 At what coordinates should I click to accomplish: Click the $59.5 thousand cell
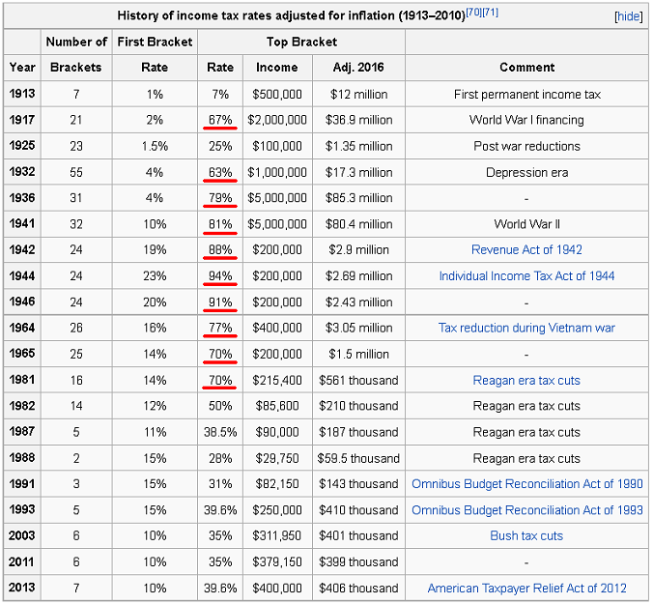[x=358, y=458]
